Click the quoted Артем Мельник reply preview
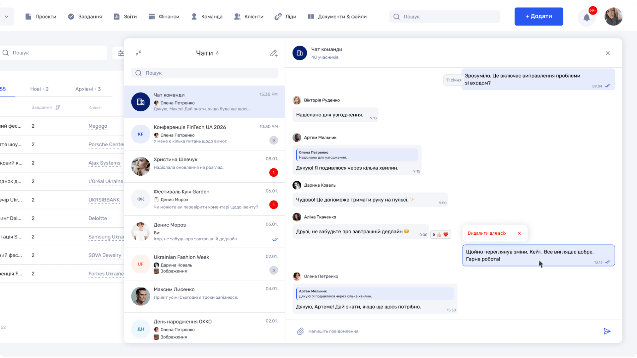The height and width of the screenshot is (358, 637). (x=375, y=294)
